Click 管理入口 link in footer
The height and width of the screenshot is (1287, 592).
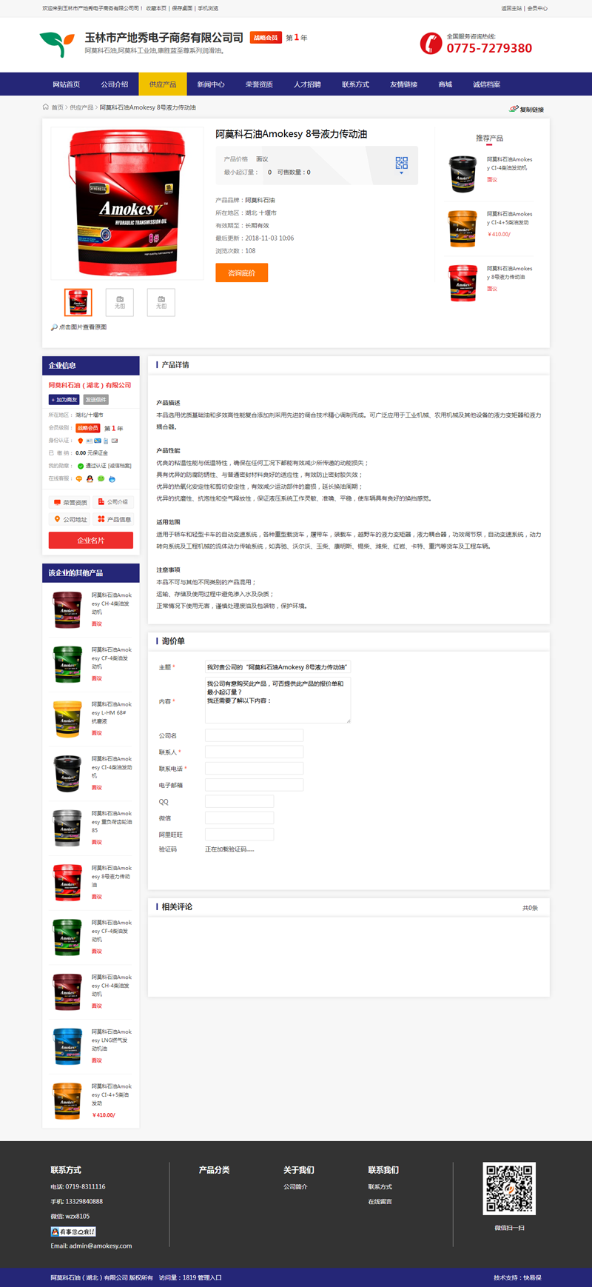point(210,1277)
